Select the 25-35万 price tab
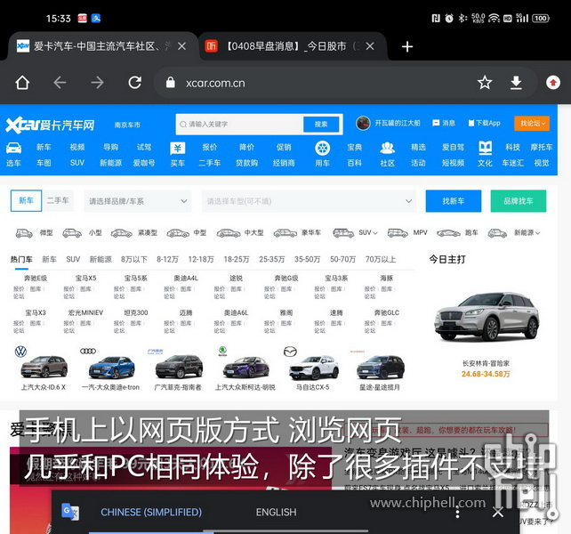Viewport: 571px width, 534px height. coord(271,260)
